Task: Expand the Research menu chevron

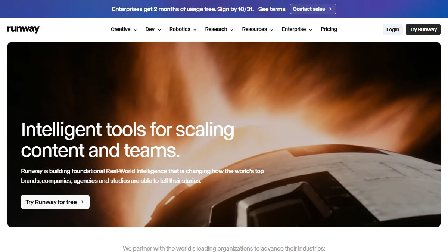Action: point(232,30)
